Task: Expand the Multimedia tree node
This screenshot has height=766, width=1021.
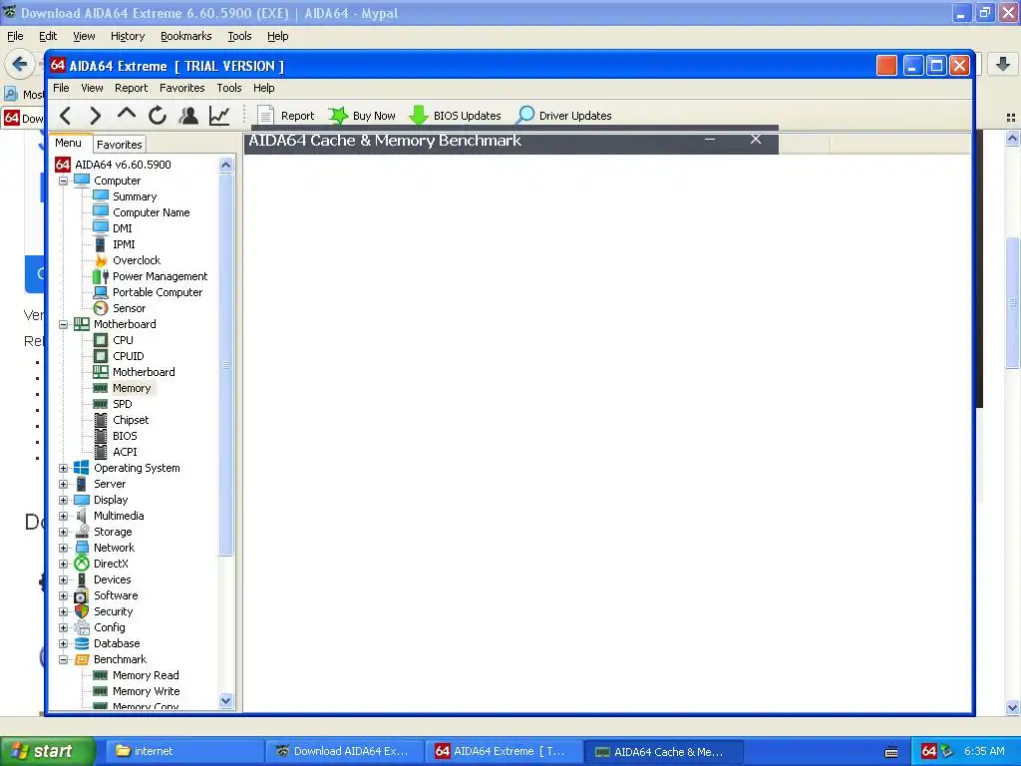Action: pyautogui.click(x=63, y=516)
